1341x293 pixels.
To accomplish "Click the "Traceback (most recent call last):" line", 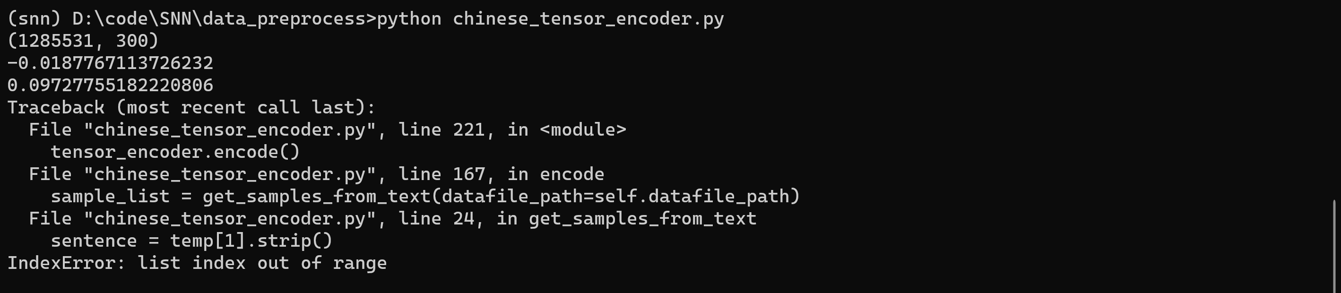I will (x=191, y=108).
